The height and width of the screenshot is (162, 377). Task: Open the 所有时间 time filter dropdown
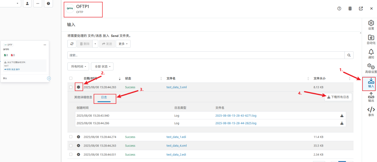pos(78,67)
